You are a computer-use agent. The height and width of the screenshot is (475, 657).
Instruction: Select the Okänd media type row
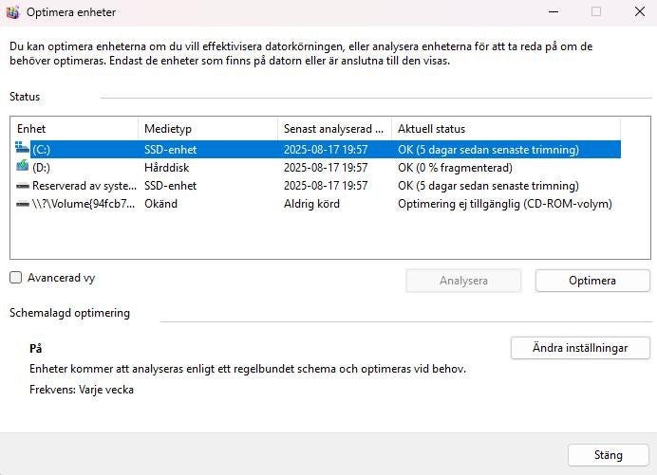click(x=160, y=204)
